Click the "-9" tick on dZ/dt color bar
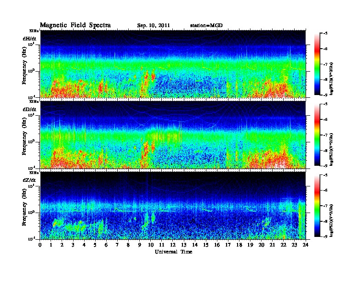The width and height of the screenshot is (364, 281). pos(325,236)
